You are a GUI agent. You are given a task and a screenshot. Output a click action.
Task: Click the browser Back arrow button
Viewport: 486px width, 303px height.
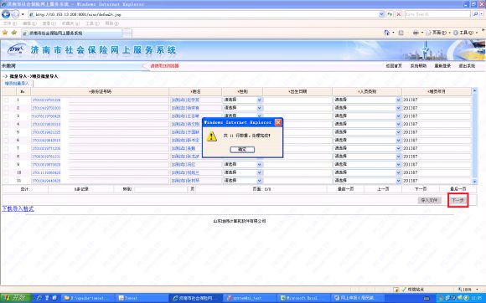pos(6,14)
